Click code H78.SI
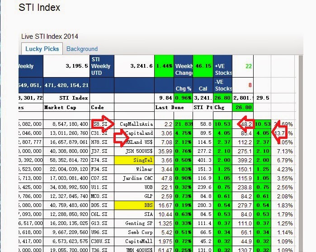316x252 pixels. (99, 142)
